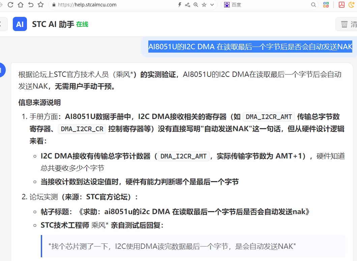Image resolution: width=357 pixels, height=261 pixels.
Task: Bookmark page with star icon beside home
Action: tap(41, 5)
